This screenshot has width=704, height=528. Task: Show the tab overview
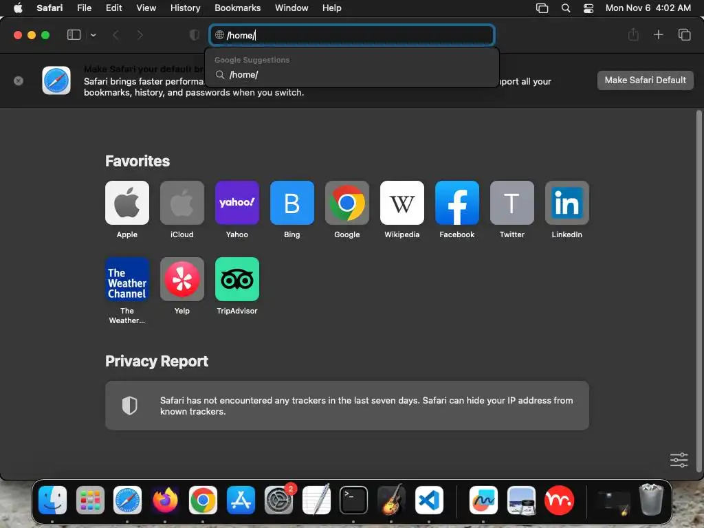click(684, 34)
